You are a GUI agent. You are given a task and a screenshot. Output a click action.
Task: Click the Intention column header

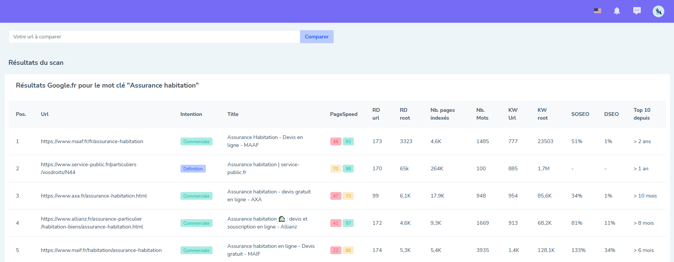coord(191,114)
